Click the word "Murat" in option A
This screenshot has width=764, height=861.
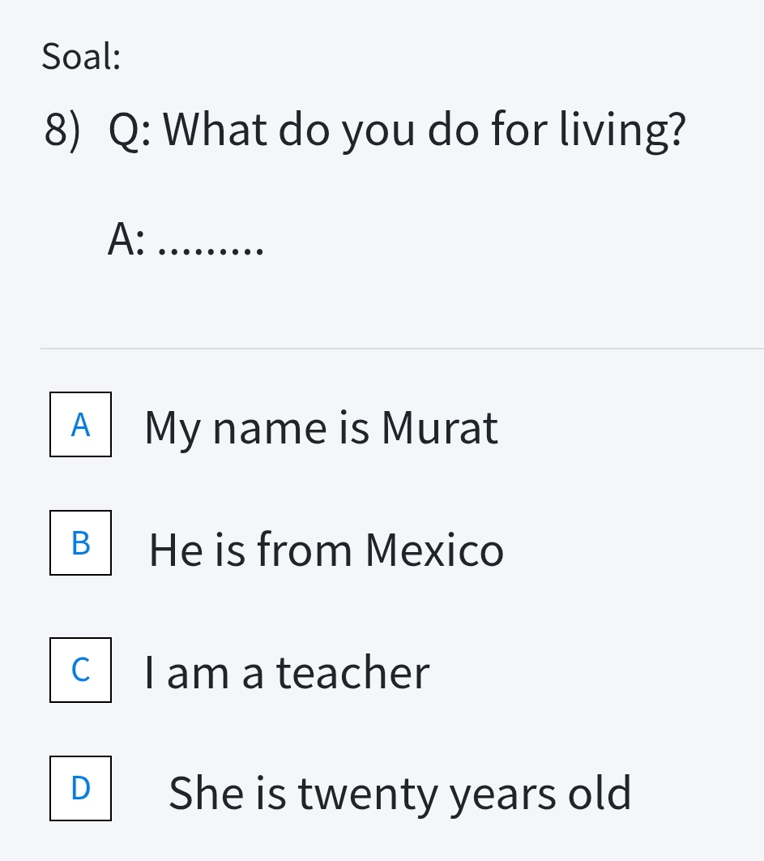pyautogui.click(x=440, y=427)
